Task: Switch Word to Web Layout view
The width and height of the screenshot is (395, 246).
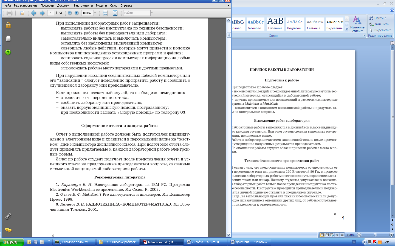Action: (x=332, y=235)
